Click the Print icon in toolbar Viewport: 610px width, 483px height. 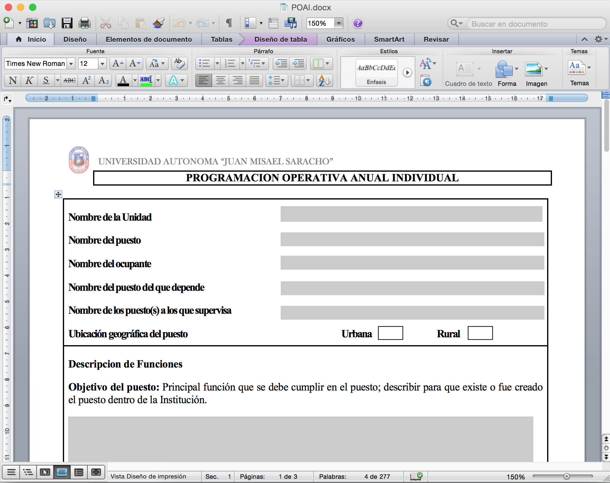(84, 23)
